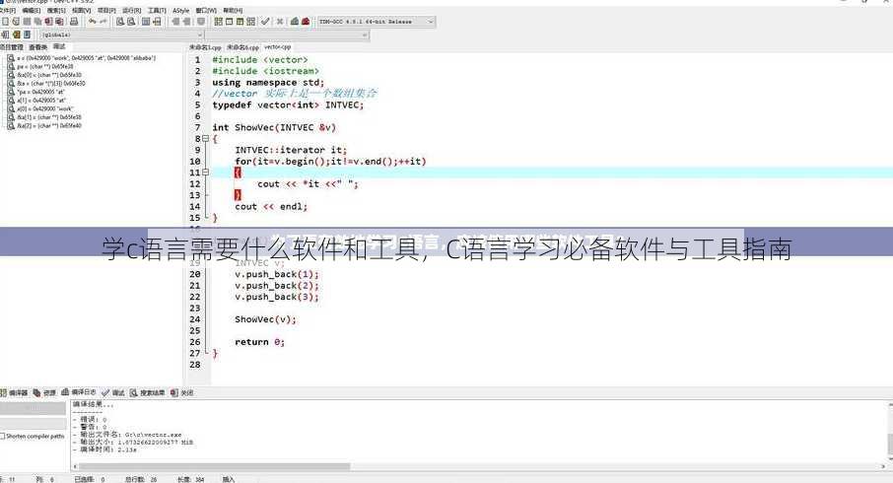
Task: Click the Compile and Run toolbar icon
Action: tap(240, 21)
